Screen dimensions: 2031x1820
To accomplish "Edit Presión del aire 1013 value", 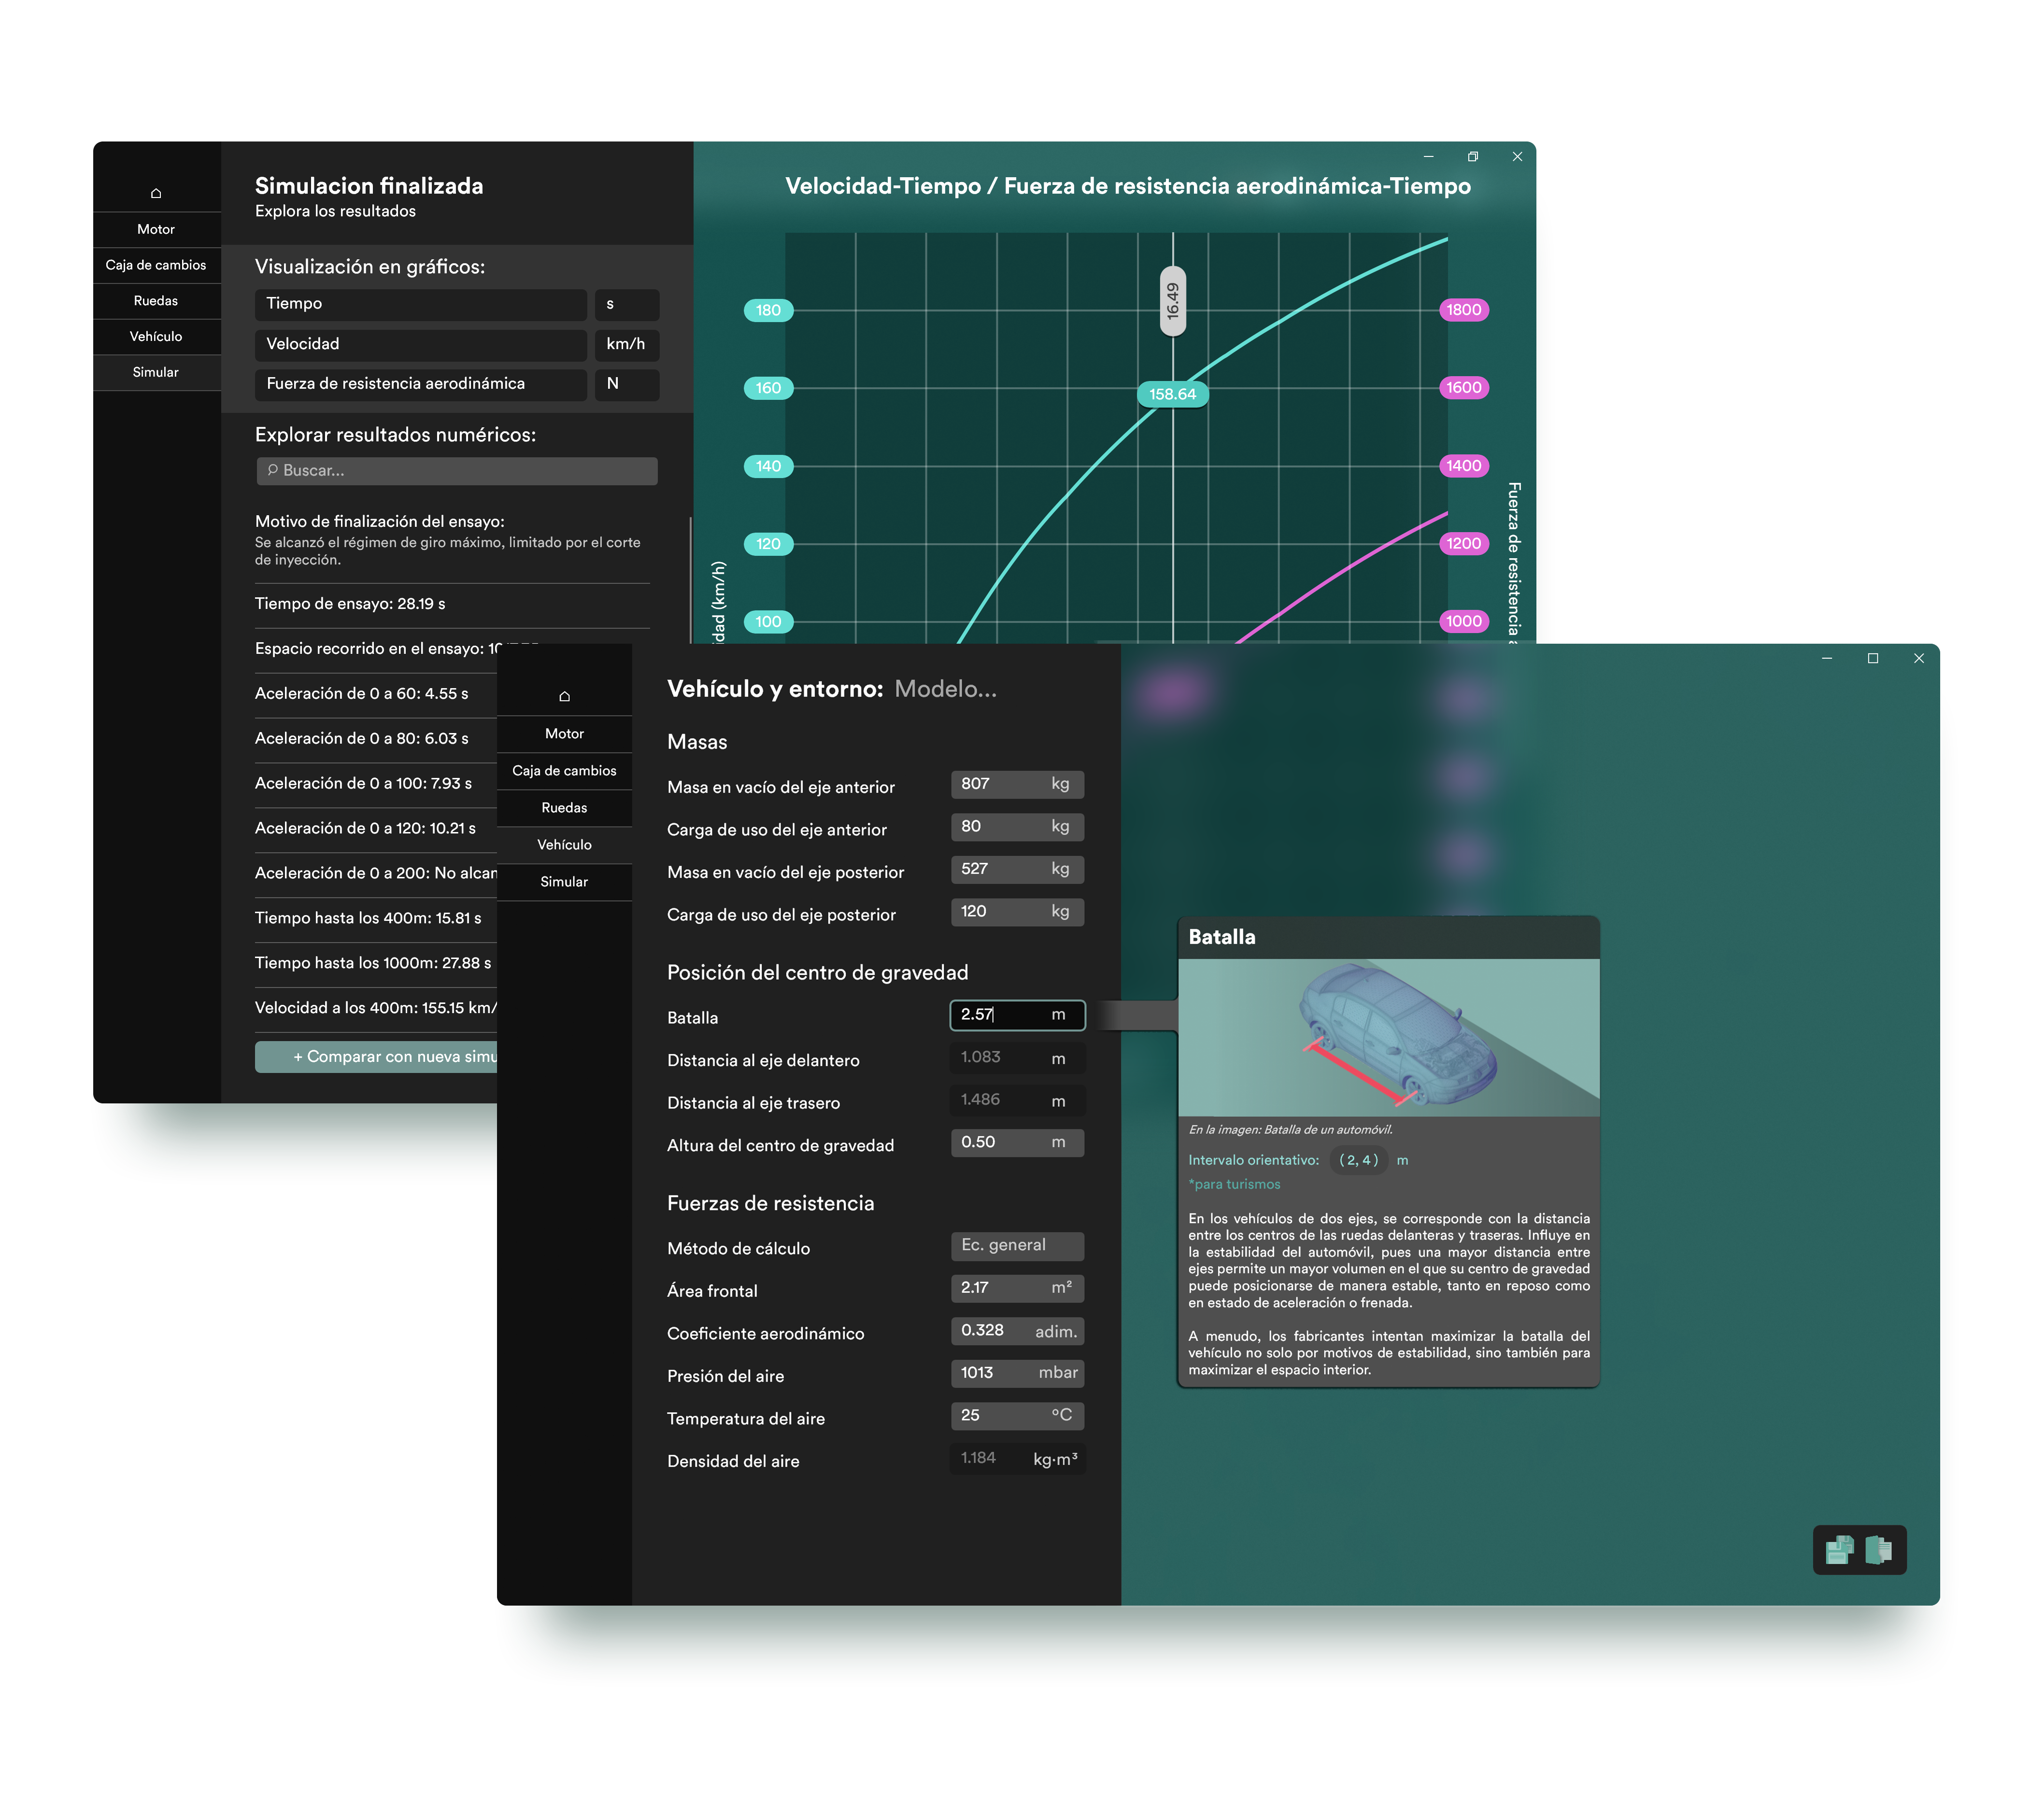I will pyautogui.click(x=1017, y=1374).
